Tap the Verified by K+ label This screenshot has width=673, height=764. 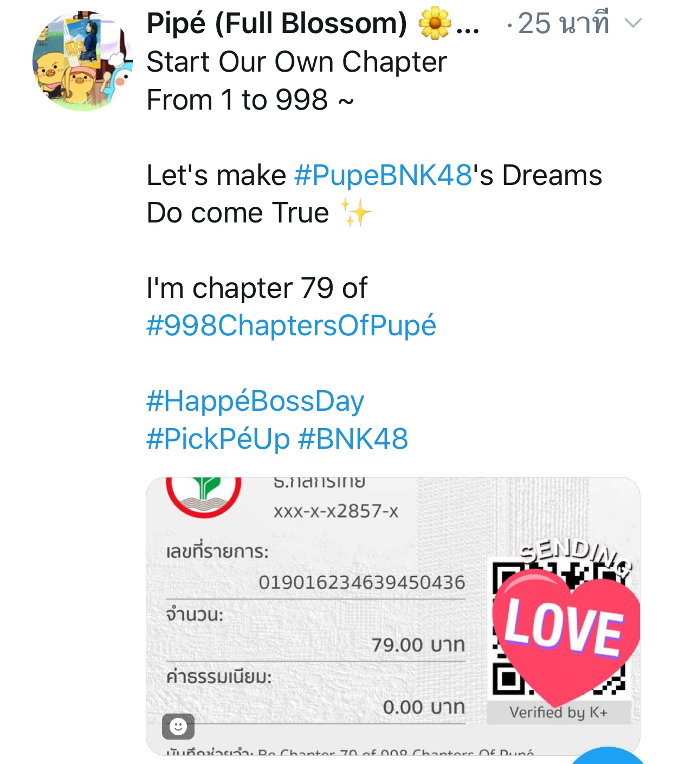pyautogui.click(x=559, y=712)
